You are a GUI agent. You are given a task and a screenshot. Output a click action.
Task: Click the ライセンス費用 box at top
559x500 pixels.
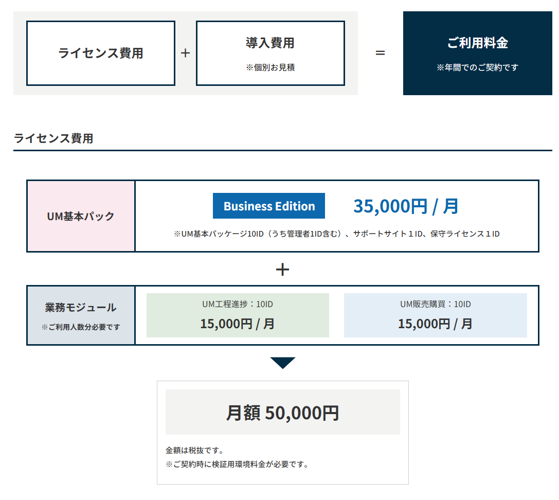(x=101, y=53)
